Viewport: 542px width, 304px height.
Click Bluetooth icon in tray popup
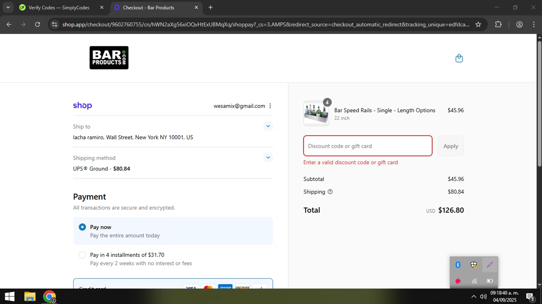pos(458,265)
